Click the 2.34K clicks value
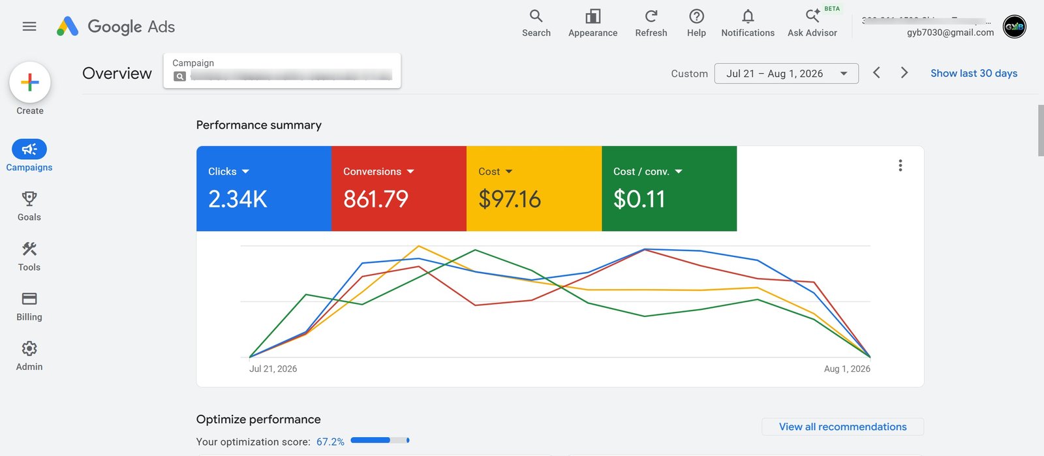Image resolution: width=1044 pixels, height=456 pixels. [x=238, y=199]
